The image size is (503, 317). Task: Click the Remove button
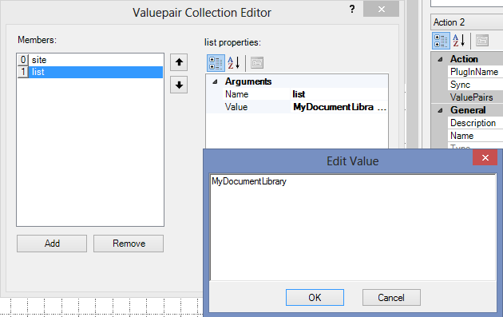pos(129,244)
